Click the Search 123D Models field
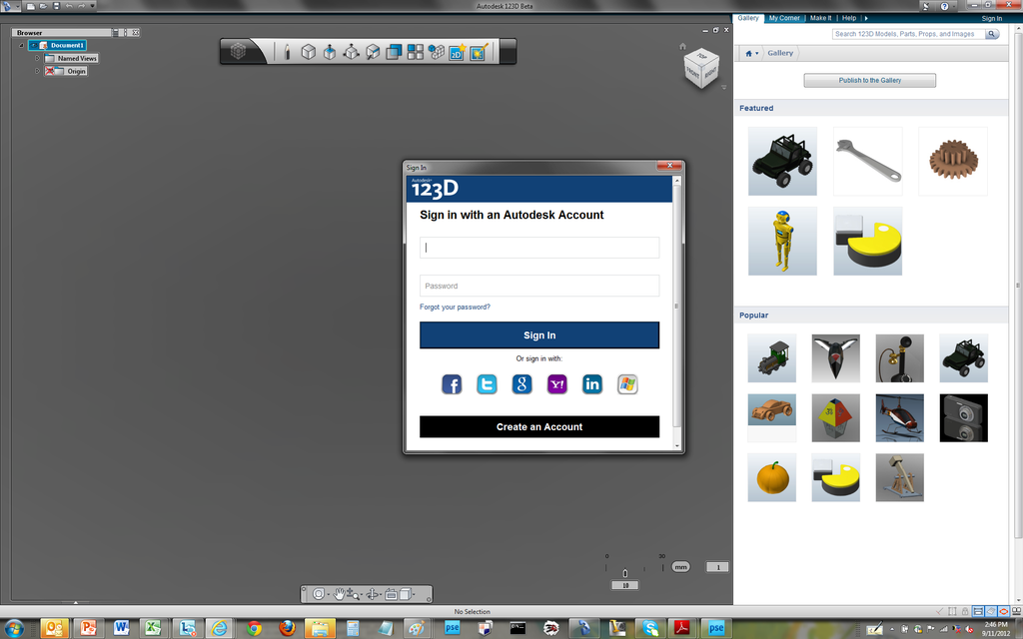This screenshot has height=639, width=1023. tap(908, 34)
